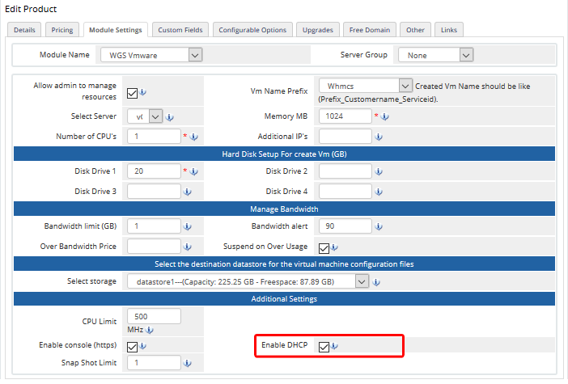Screen dimensions: 568x384
Task: Uncheck Suspend on Over Usage
Action: point(324,247)
